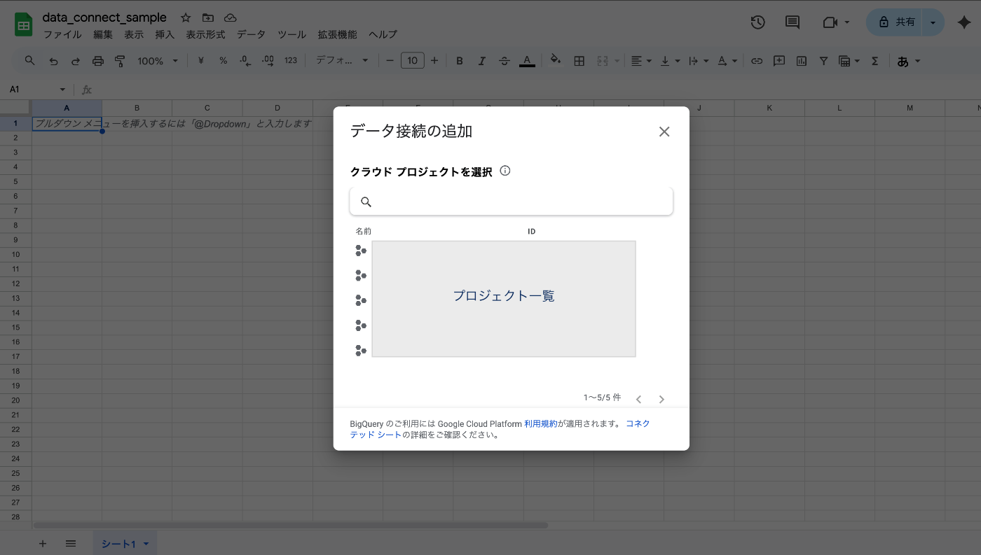Screen dimensions: 981x555
Task: Open the 拡張機能 menu
Action: pyautogui.click(x=337, y=34)
